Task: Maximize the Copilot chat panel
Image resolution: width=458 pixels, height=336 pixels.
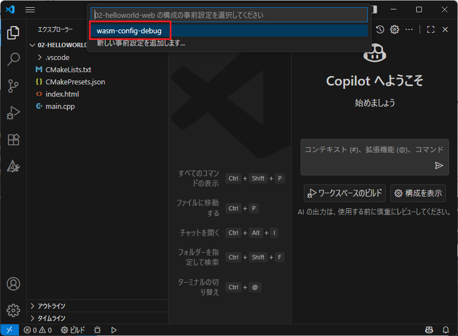Action: click(x=431, y=29)
